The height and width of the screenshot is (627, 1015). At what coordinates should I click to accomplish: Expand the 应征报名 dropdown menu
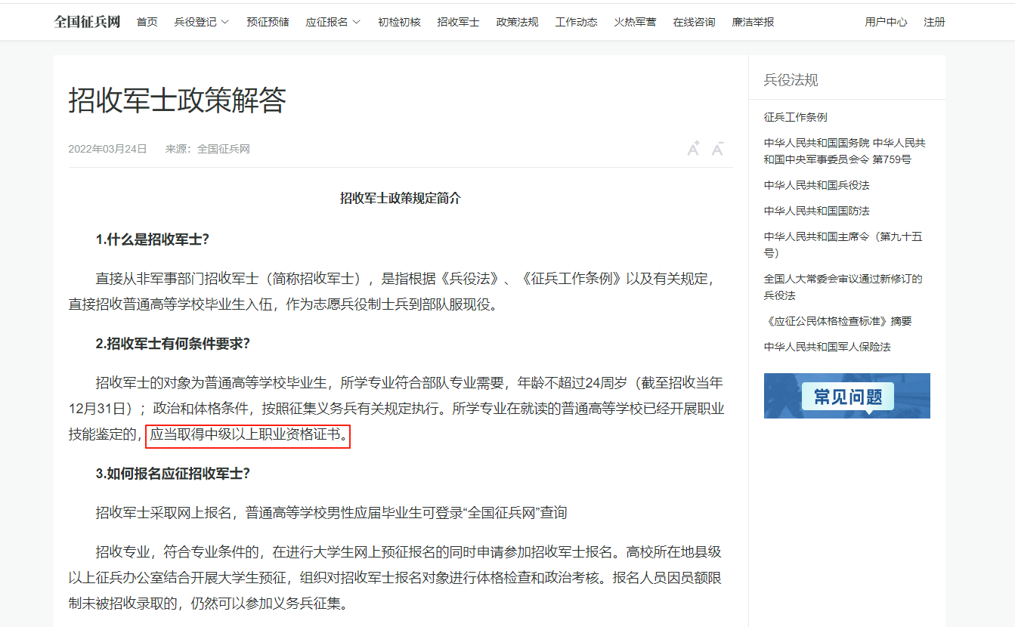tap(333, 22)
